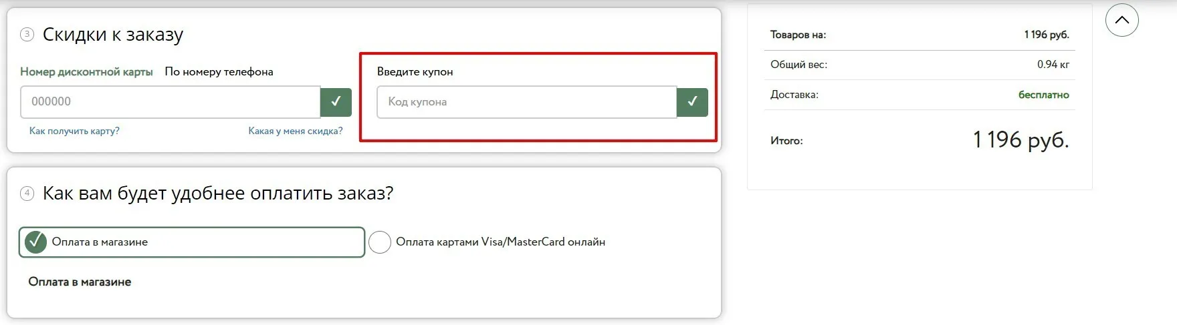
Task: Click the green "бесплатно" delivery value
Action: 1043,95
